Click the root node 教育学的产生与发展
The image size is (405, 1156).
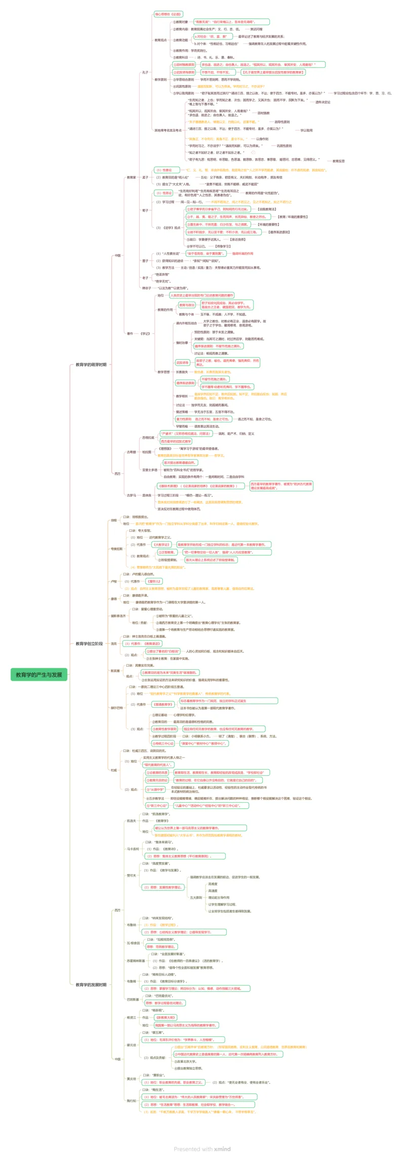pyautogui.click(x=38, y=675)
